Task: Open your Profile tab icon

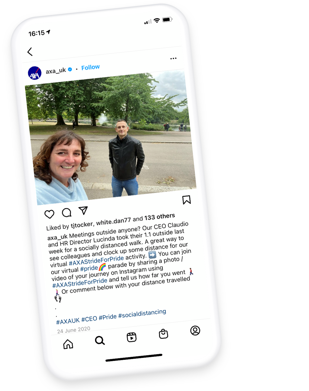Action: (195, 330)
